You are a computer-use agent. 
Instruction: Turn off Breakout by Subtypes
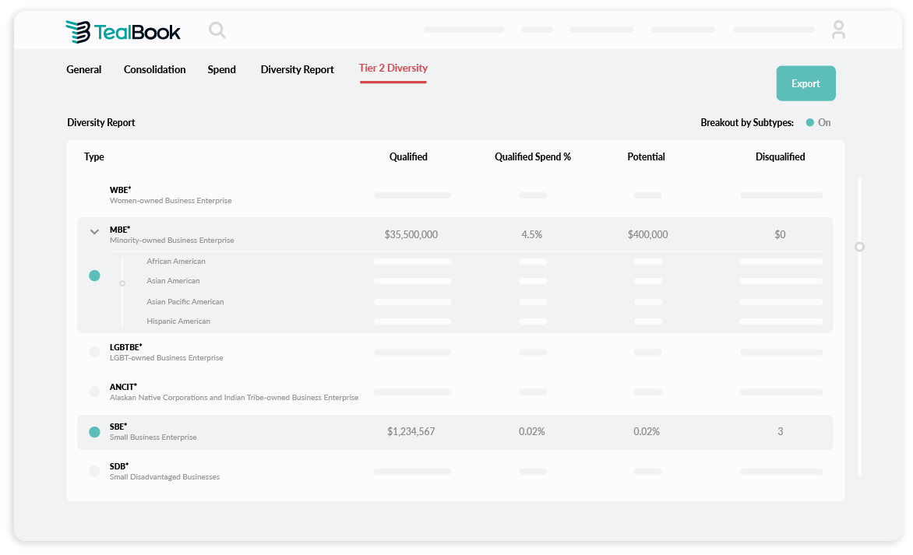[810, 122]
